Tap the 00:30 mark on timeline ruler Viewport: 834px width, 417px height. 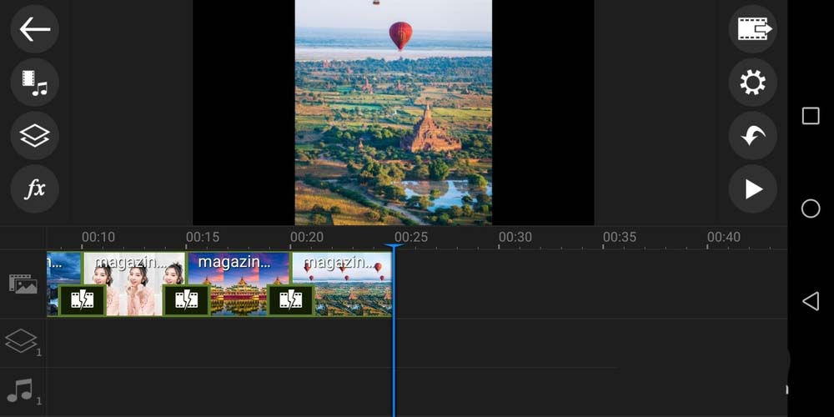(x=515, y=238)
